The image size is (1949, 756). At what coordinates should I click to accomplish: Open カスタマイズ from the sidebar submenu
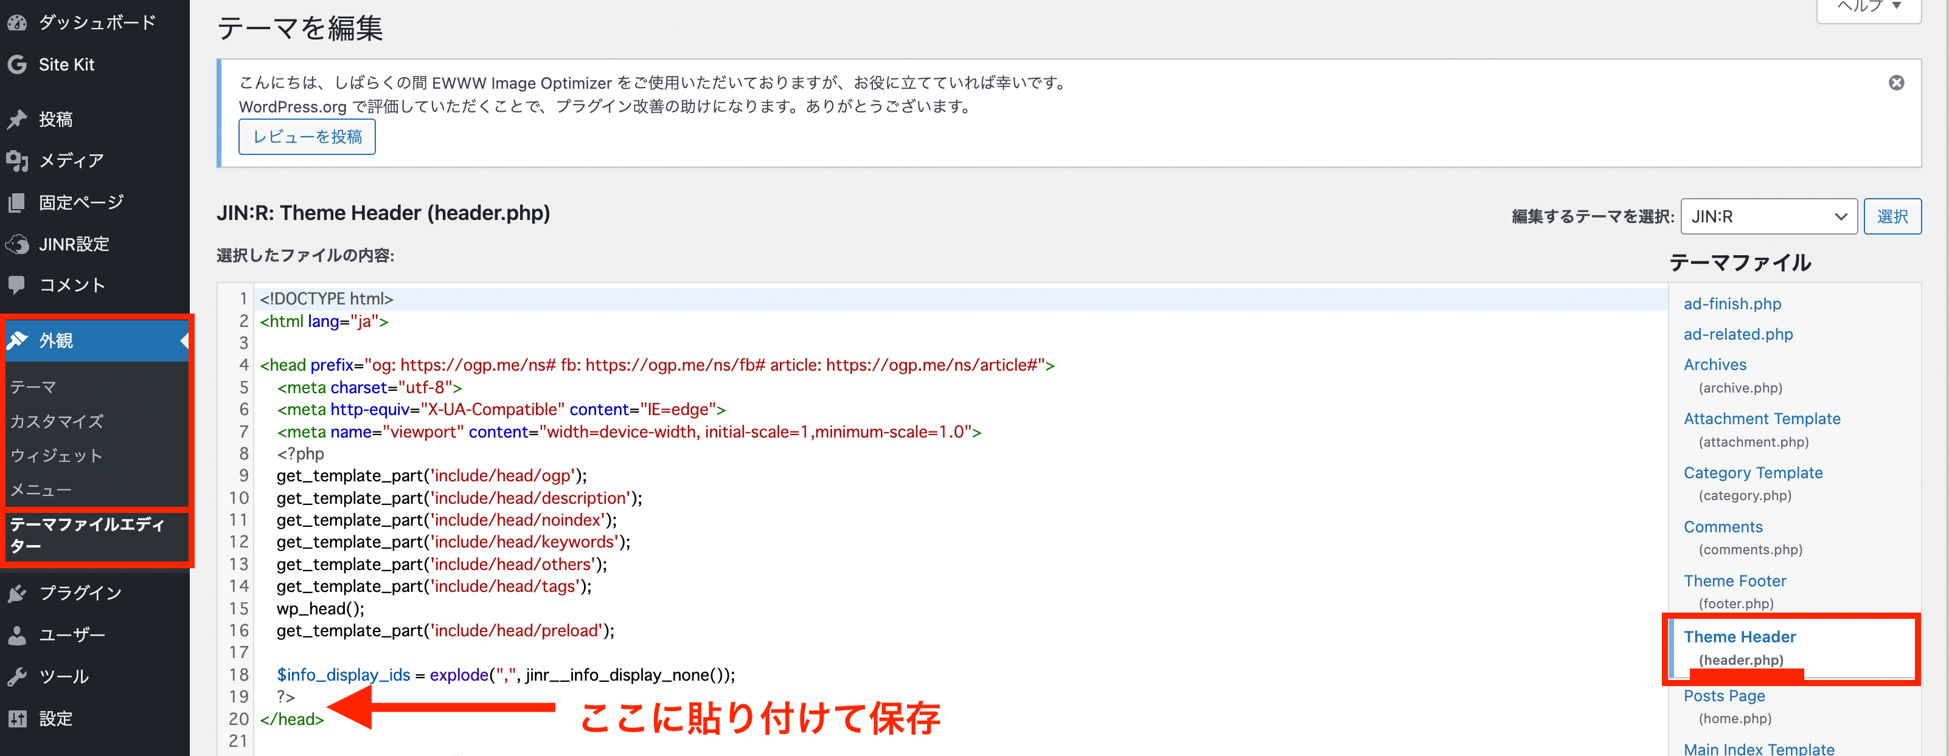pyautogui.click(x=57, y=421)
